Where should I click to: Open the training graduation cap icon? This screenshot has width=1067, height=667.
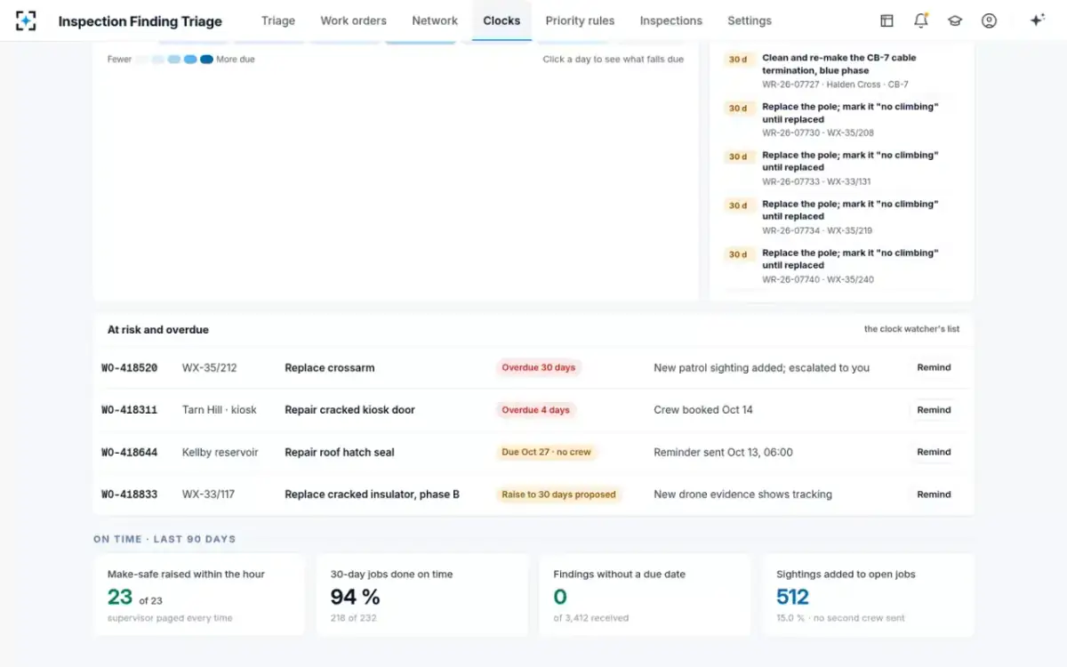[x=955, y=20]
